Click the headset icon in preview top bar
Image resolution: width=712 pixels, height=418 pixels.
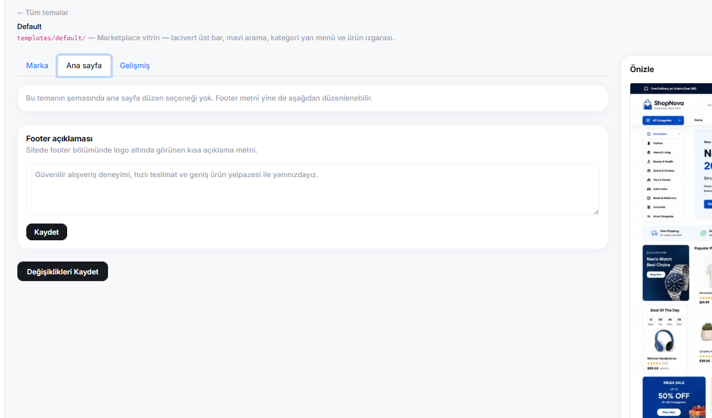(x=646, y=88)
